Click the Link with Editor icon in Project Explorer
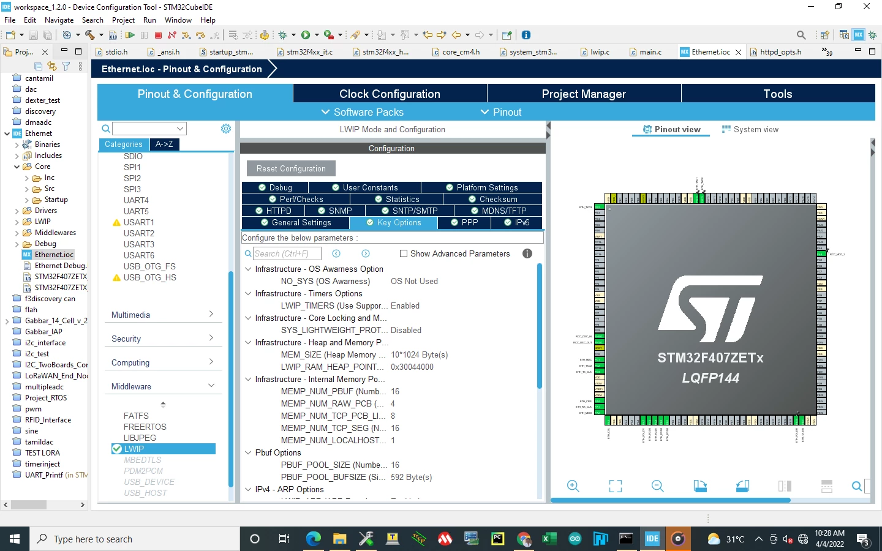Screen dimensions: 882x551 click(52, 66)
